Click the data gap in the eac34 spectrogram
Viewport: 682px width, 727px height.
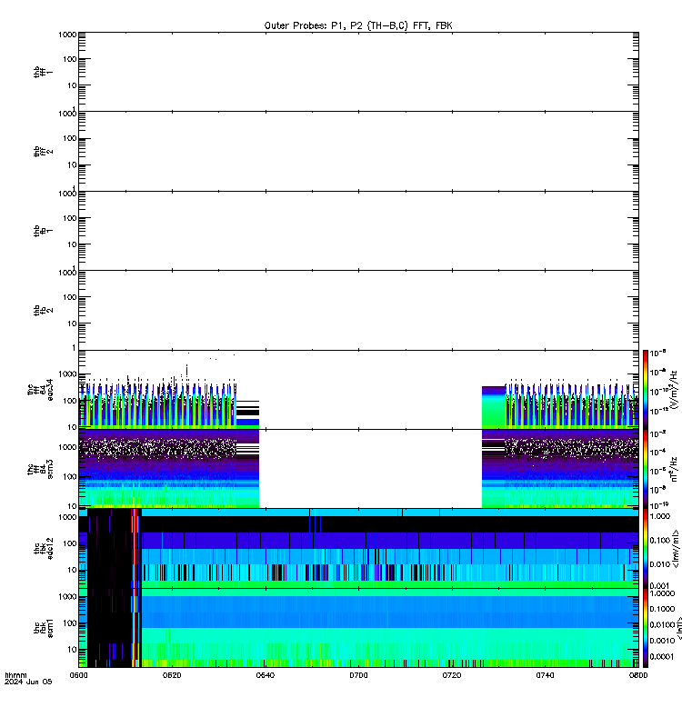[370, 390]
